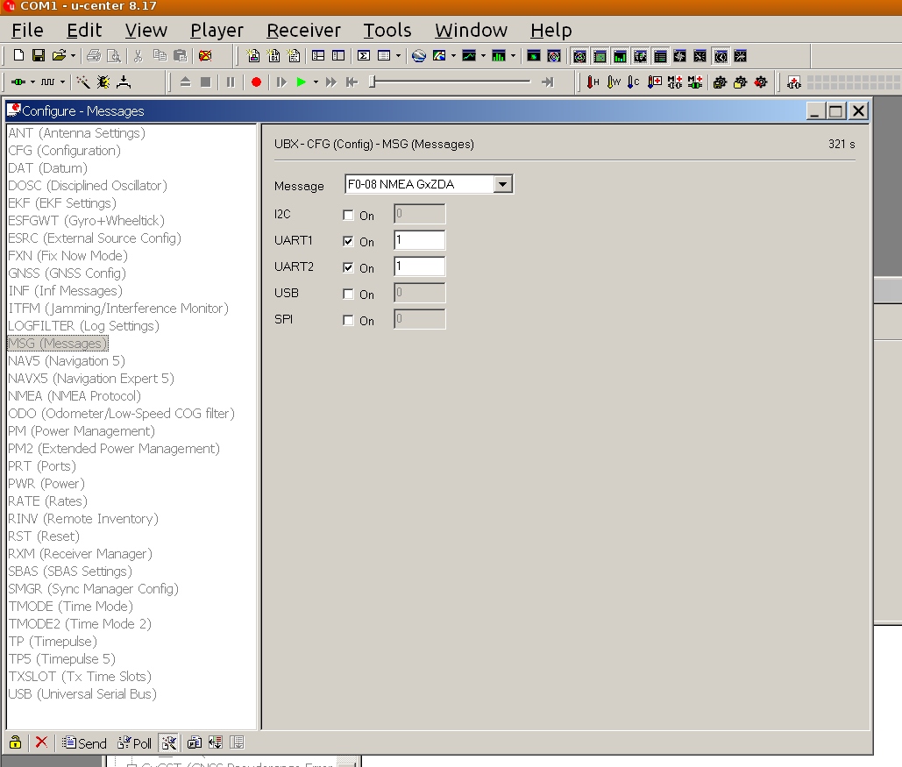Screen dimensions: 902x767
Task: Enable the SPI On checkbox
Action: point(348,321)
